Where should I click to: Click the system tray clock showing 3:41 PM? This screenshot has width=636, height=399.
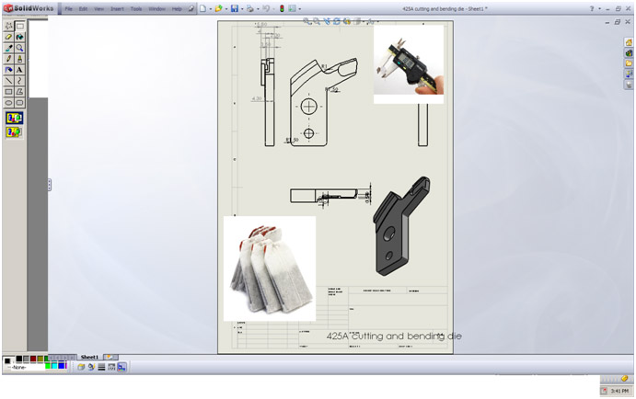pyautogui.click(x=619, y=391)
